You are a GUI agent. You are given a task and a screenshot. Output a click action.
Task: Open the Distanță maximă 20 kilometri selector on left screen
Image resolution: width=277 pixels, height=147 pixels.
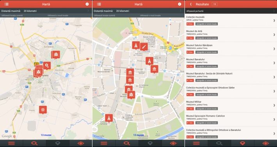46,11
